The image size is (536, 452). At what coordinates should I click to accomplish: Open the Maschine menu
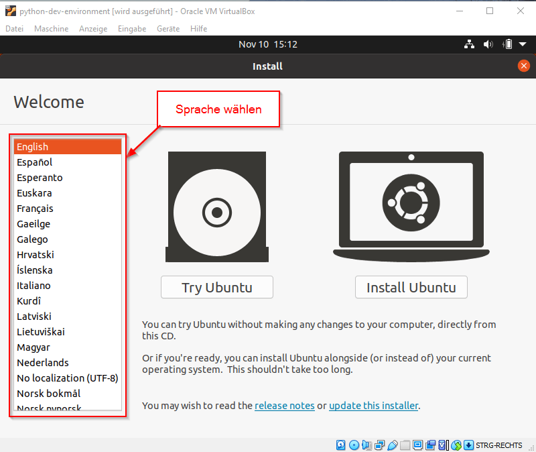tap(51, 28)
